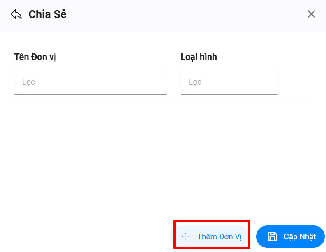Focus the Loại hình filter field

click(x=229, y=82)
